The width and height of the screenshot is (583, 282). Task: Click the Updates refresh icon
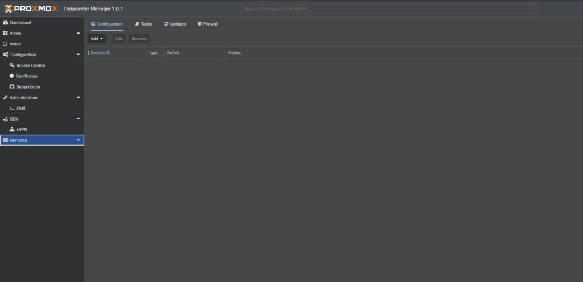click(166, 24)
